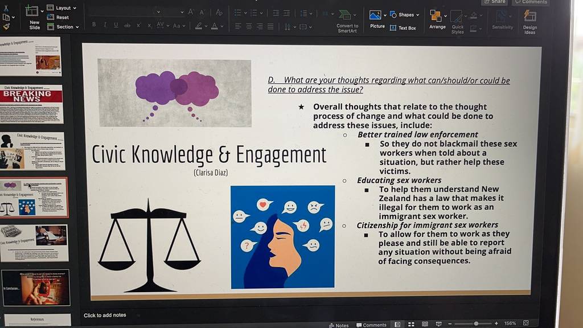
Task: Toggle Italic formatting
Action: [105, 25]
